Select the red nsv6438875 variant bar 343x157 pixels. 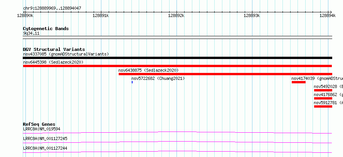(225, 74)
